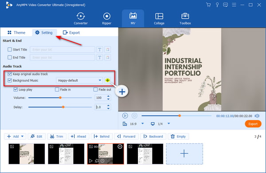
Task: Add media via empty plus slot
Action: pyautogui.click(x=184, y=154)
